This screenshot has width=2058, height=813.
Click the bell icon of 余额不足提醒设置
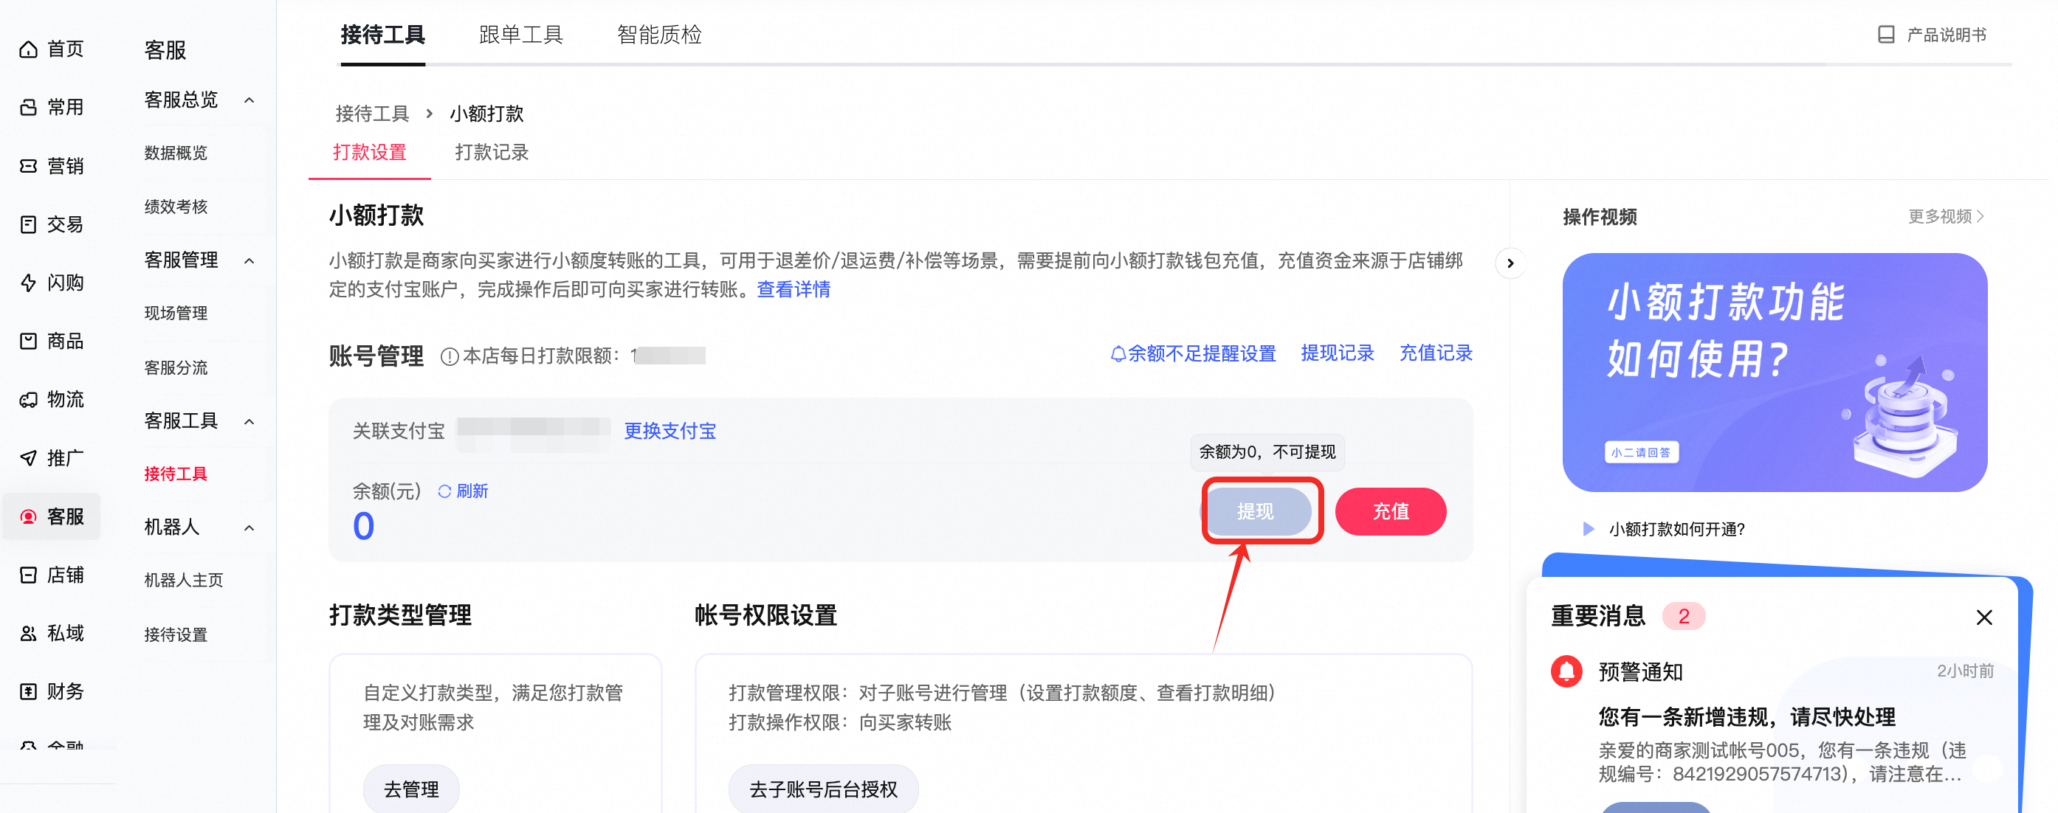1118,354
